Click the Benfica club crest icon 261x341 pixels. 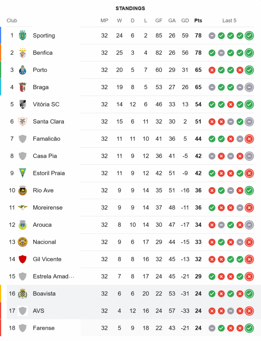tap(23, 53)
